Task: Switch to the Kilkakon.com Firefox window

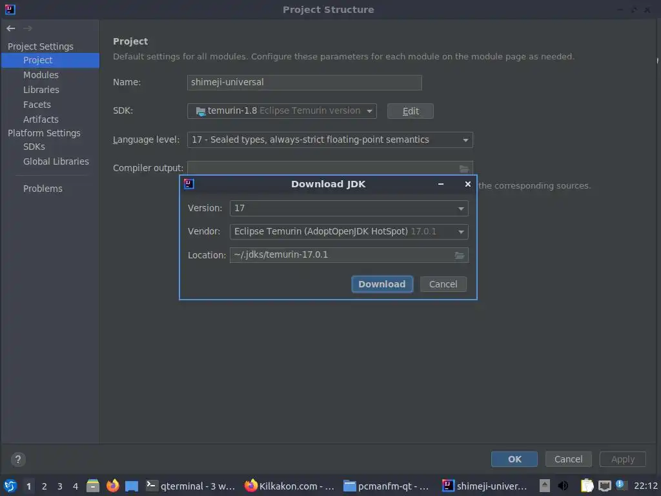Action: (x=289, y=486)
